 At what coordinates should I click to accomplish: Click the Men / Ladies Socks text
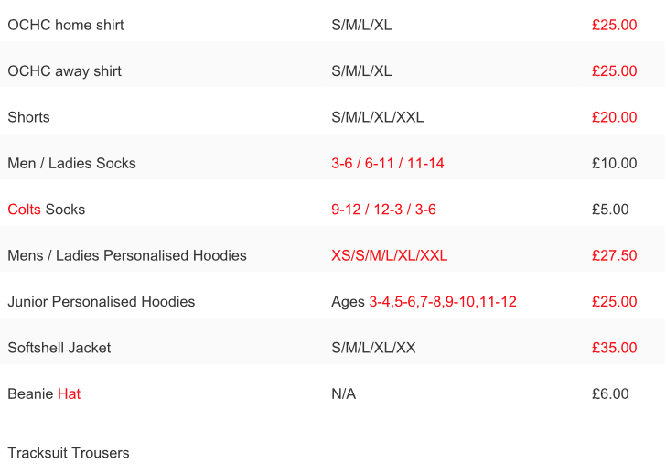(71, 164)
